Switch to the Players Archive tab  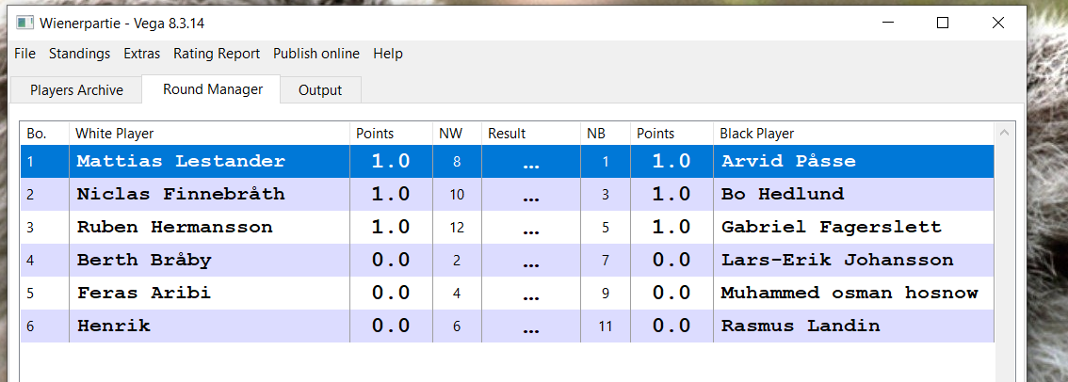(76, 90)
